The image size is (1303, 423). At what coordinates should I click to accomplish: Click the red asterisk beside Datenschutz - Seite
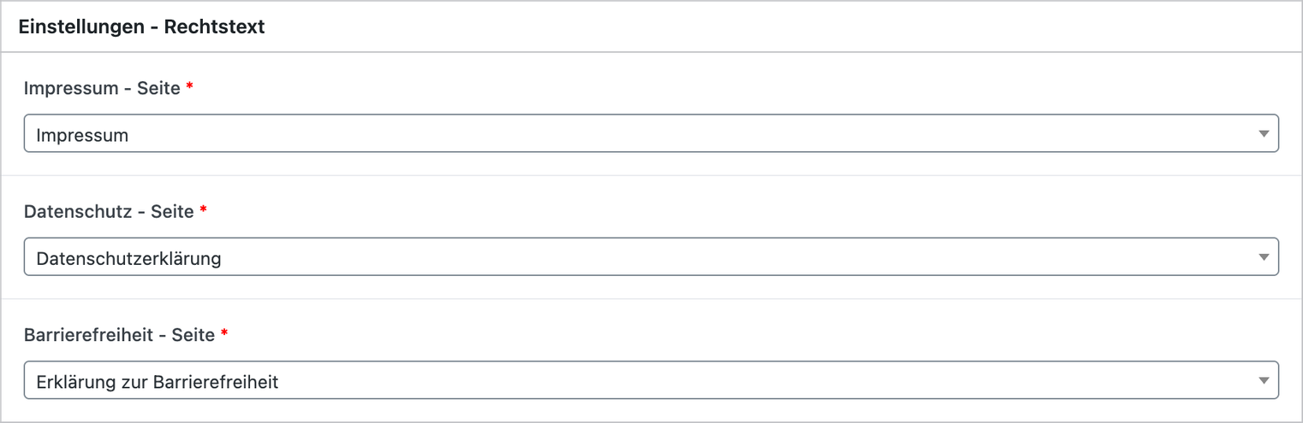point(203,210)
